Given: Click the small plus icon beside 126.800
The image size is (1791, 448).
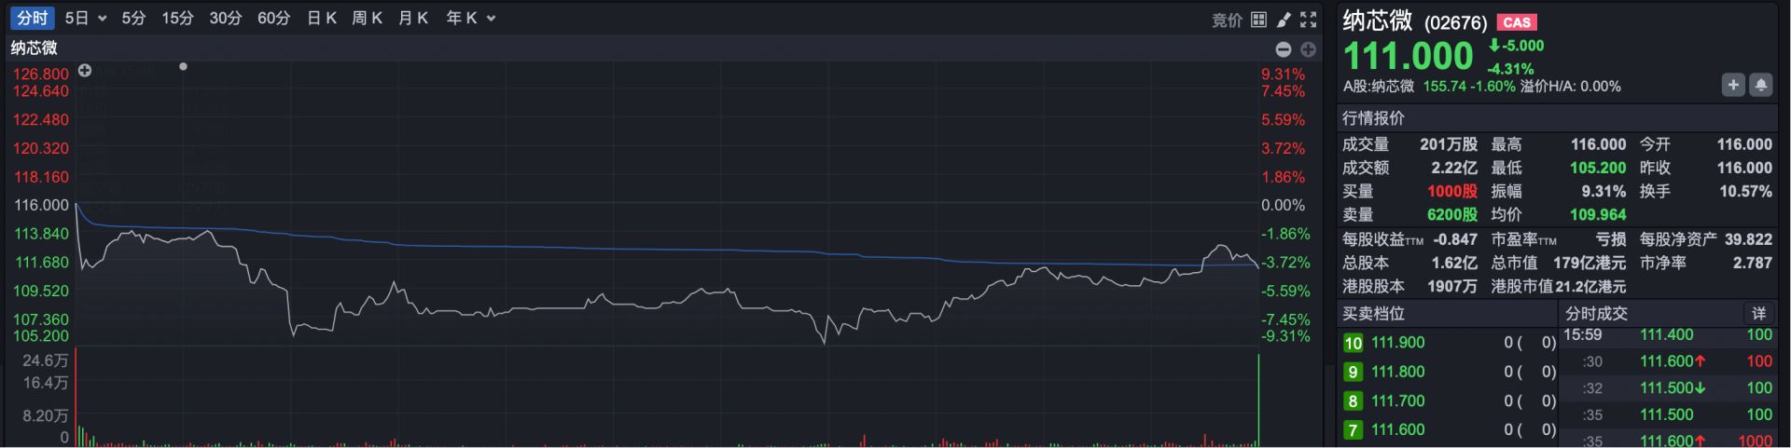Looking at the screenshot, I should [85, 71].
